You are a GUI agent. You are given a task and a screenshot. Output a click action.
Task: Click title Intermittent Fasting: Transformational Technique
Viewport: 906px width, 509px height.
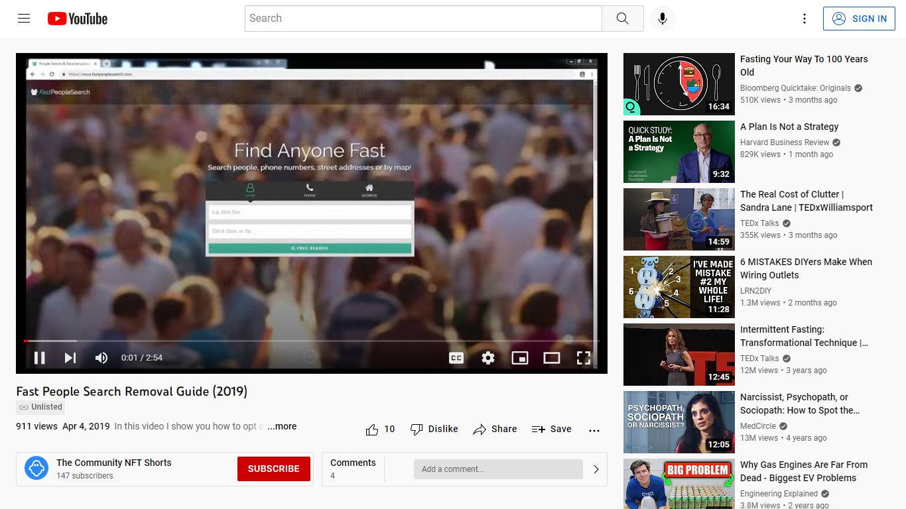tap(804, 336)
